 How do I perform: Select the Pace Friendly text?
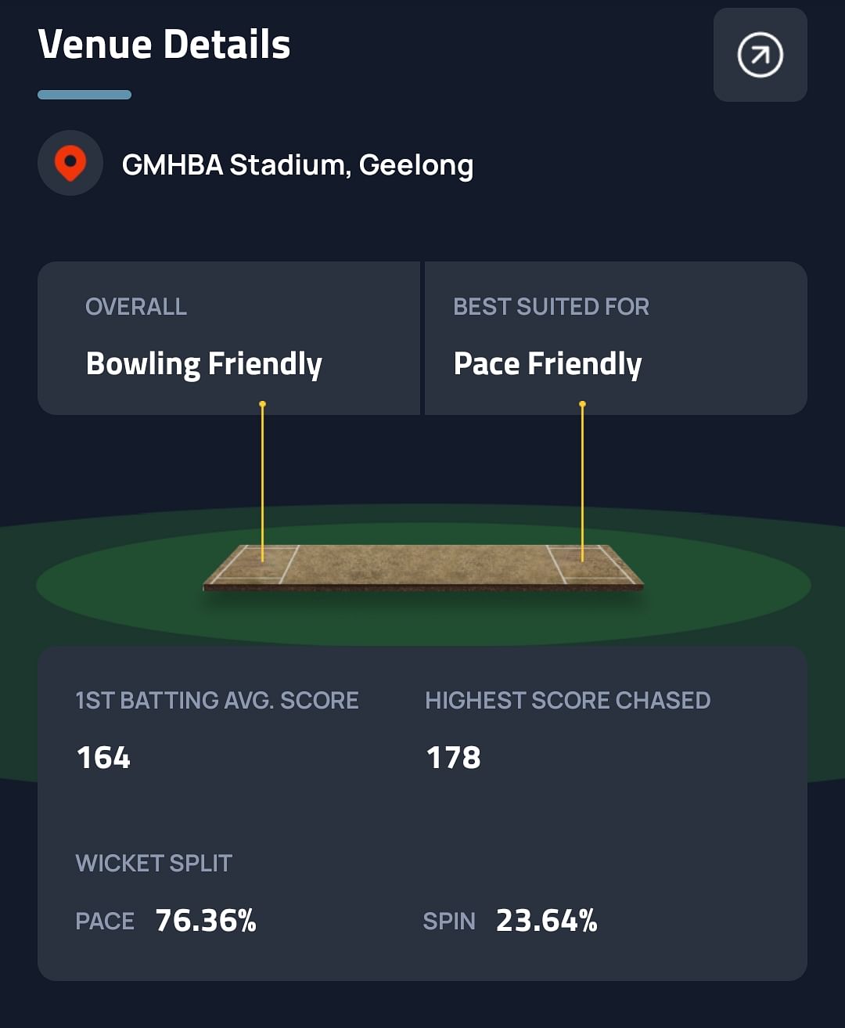pos(548,364)
